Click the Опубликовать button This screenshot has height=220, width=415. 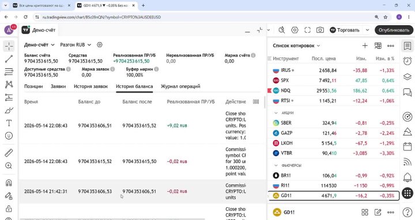coord(394,30)
